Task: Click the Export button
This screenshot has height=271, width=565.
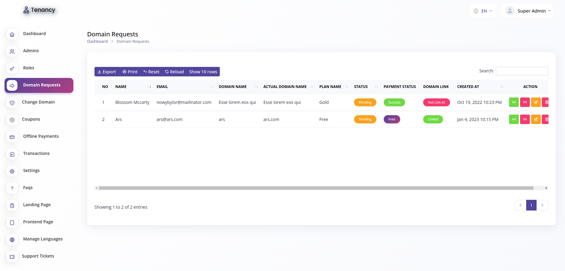Action: pyautogui.click(x=107, y=72)
